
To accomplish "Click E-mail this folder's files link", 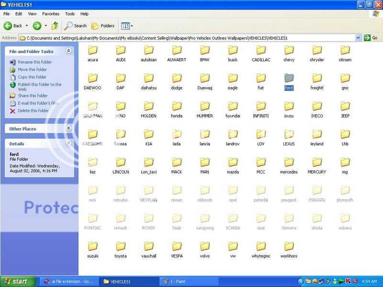I will (x=38, y=103).
